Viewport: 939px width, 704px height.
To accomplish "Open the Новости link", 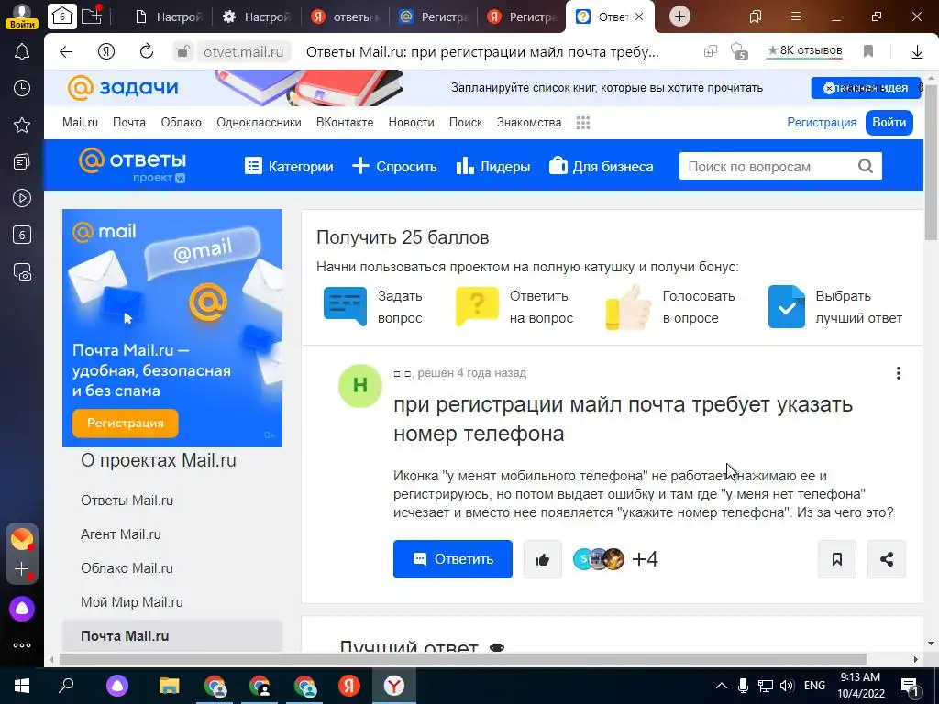I will coord(412,122).
